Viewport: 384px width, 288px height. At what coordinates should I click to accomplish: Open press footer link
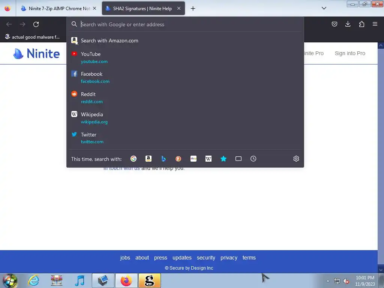tap(160, 258)
